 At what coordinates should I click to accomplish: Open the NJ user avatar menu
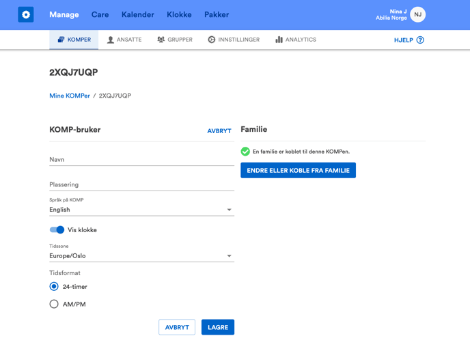click(x=417, y=15)
